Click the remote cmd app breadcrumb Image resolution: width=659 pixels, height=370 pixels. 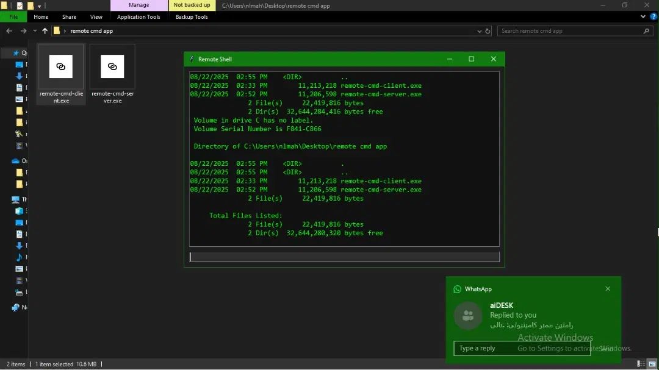[92, 30]
